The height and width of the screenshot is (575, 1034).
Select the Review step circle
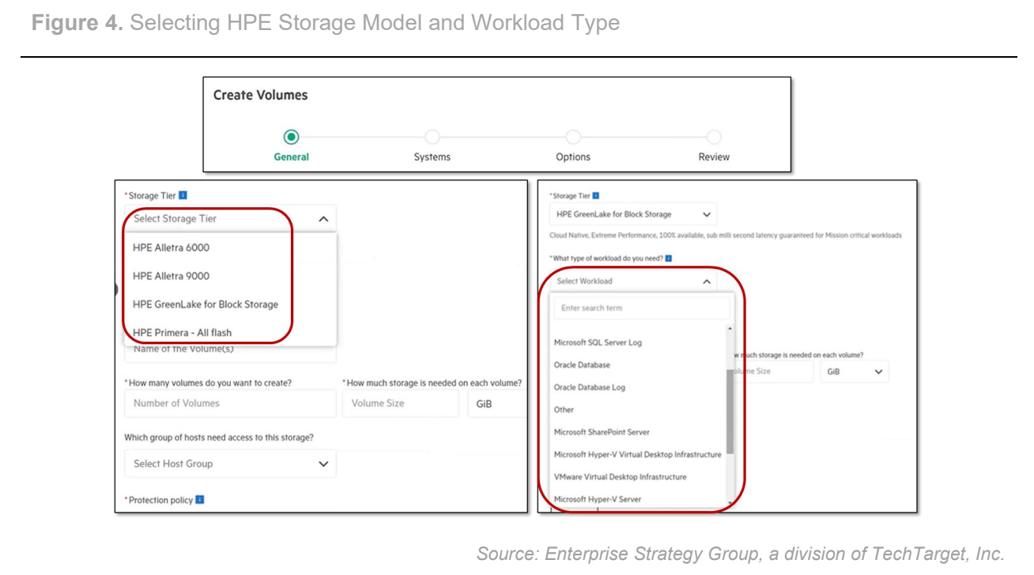tap(714, 137)
